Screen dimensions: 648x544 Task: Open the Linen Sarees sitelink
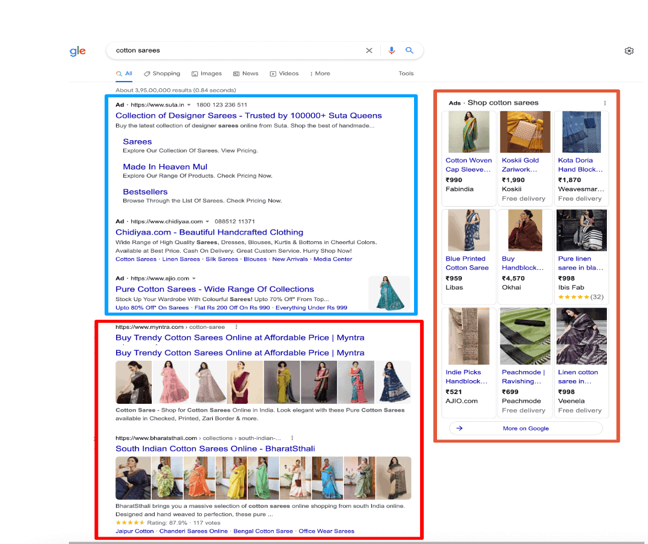pyautogui.click(x=181, y=259)
